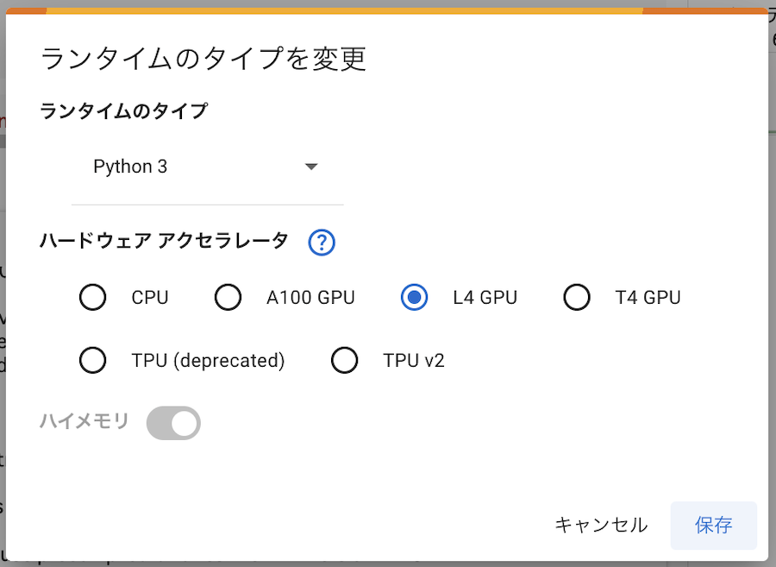Click the CPU label text to select it
The width and height of the screenshot is (776, 567).
pos(150,297)
